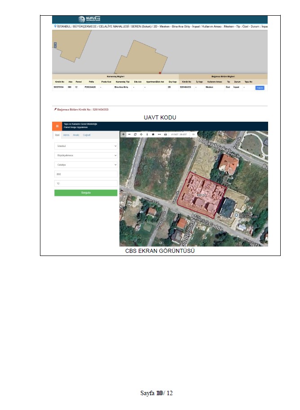Image resolution: width=300 pixels, height=410 pixels.
Task: Click the print map icon
Action: (165, 134)
